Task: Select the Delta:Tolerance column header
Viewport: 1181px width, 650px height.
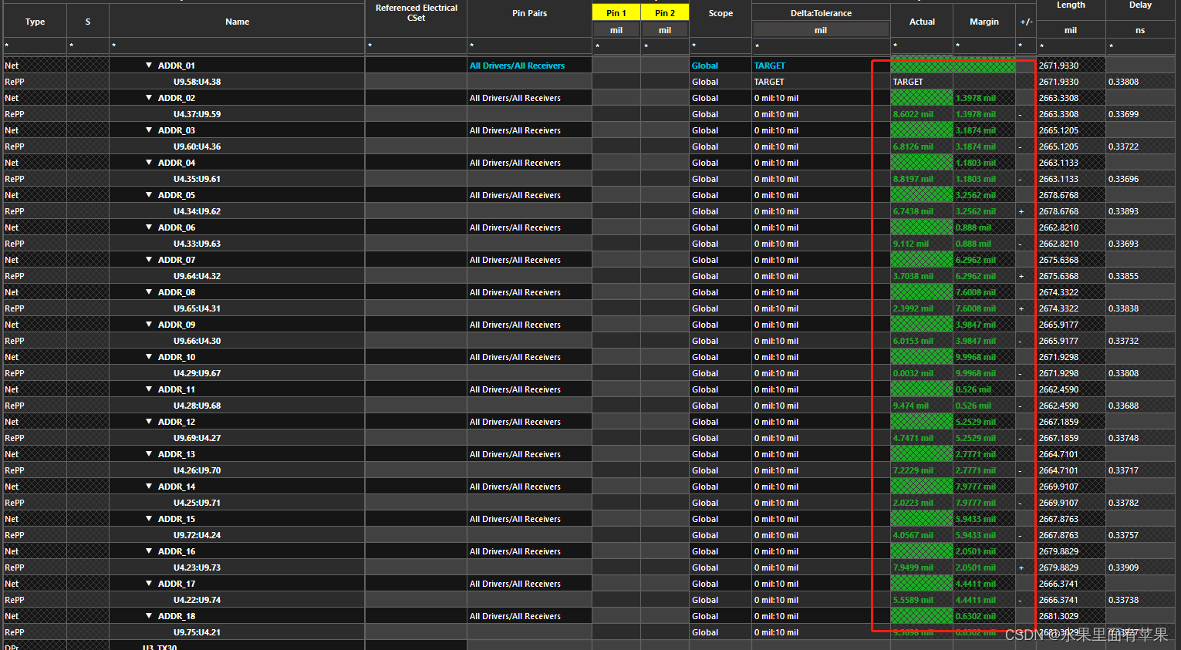Action: tap(821, 13)
